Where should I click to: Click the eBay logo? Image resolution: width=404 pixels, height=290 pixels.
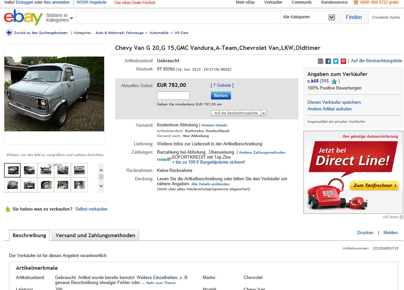pos(23,17)
